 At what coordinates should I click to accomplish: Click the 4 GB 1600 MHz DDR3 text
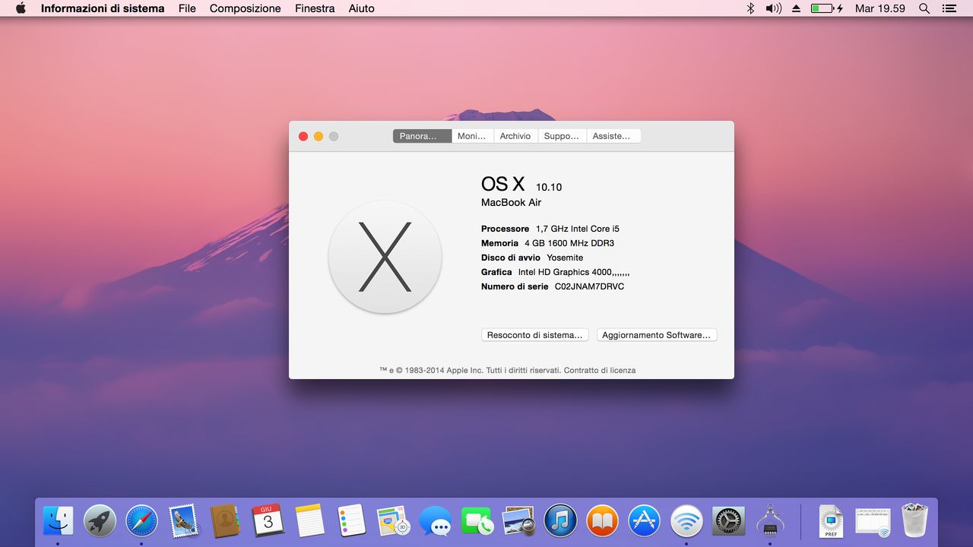pyautogui.click(x=569, y=243)
